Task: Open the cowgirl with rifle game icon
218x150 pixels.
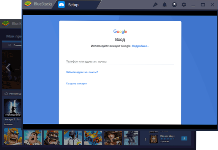Action: point(113,138)
